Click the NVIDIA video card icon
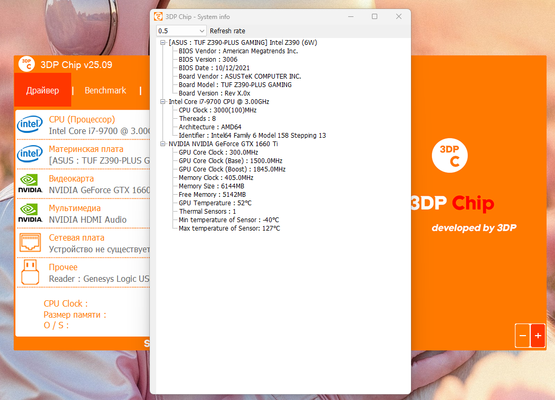555x400 pixels. point(30,184)
